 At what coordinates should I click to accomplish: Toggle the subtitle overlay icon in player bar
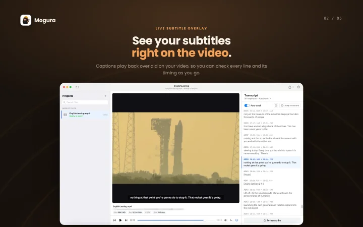click(237, 220)
